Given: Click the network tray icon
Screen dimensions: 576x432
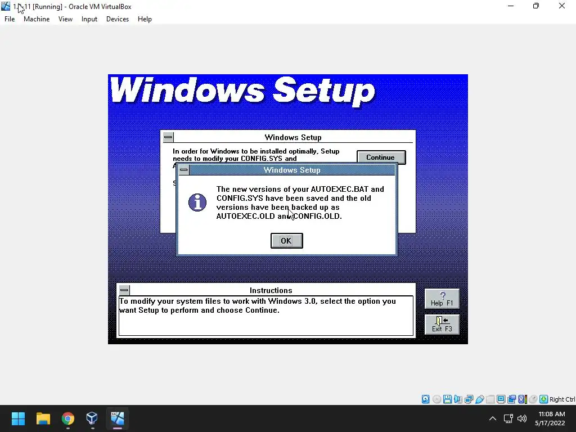Looking at the screenshot, I should pos(508,418).
